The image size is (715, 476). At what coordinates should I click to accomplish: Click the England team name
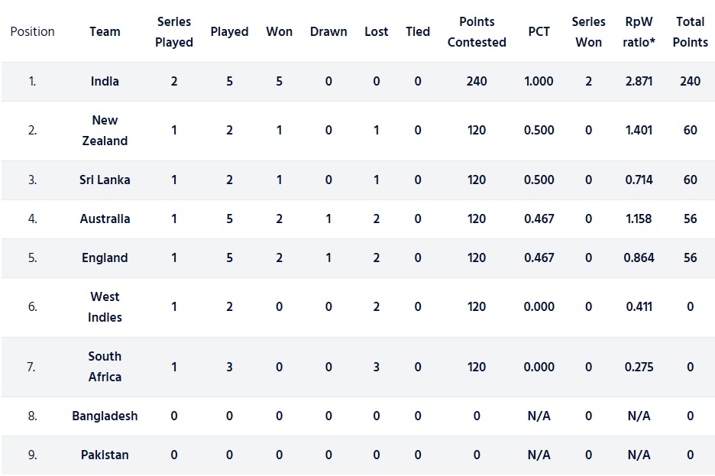click(x=105, y=257)
